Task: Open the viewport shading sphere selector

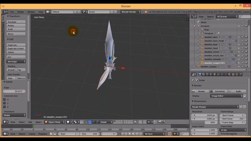Action: point(69,122)
